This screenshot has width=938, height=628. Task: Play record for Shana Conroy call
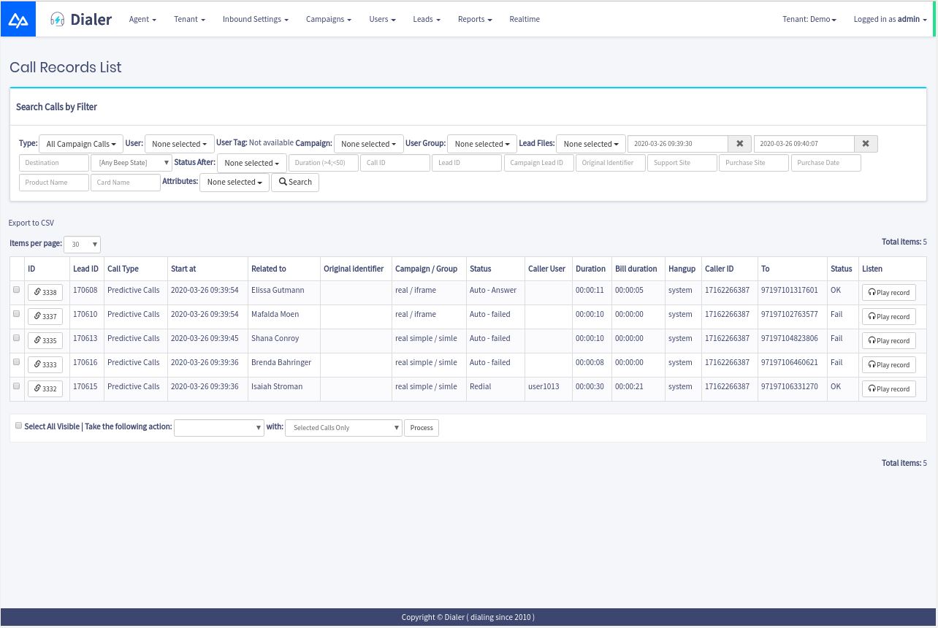tap(888, 341)
